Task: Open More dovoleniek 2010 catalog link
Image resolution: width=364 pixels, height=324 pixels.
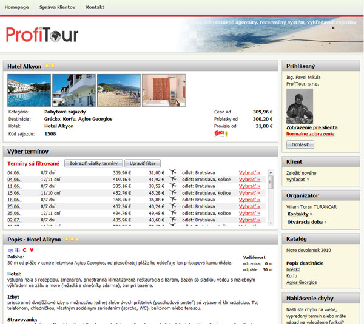Action: pos(309,250)
